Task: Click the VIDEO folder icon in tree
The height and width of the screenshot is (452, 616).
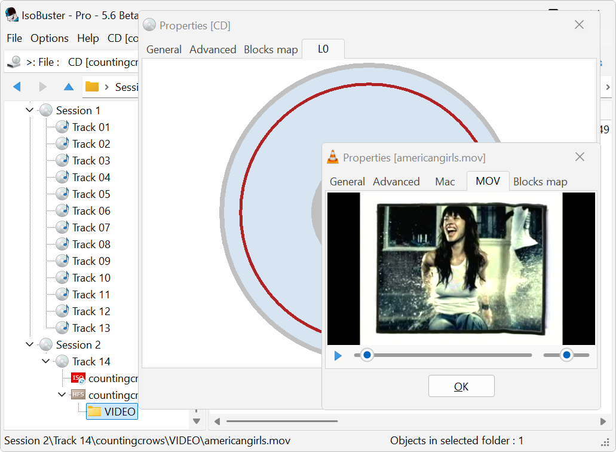Action: coord(94,411)
